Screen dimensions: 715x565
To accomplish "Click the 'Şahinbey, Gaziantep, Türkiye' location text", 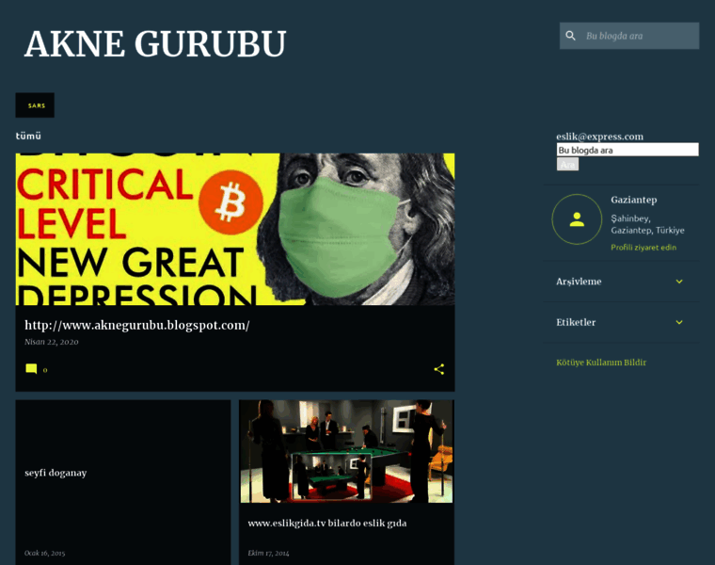I will coord(647,224).
